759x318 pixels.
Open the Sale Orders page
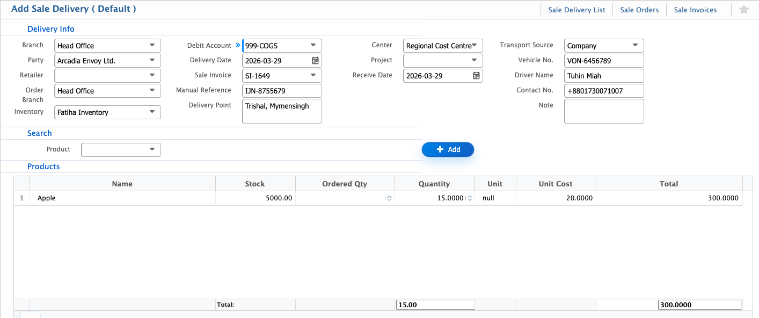(639, 10)
